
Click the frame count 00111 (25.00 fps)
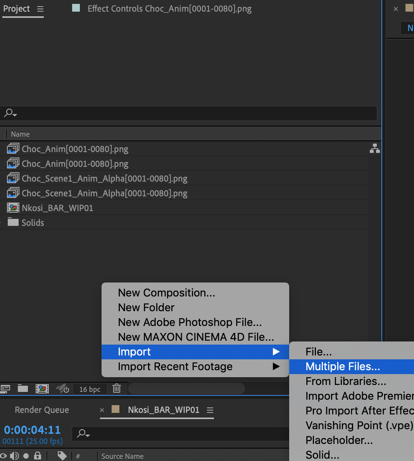33,441
